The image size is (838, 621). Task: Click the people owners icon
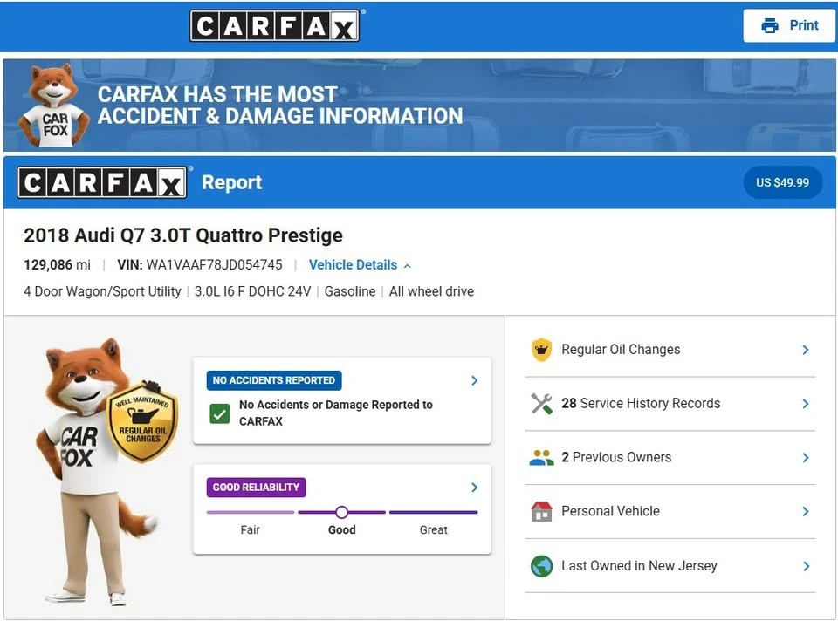(x=541, y=458)
